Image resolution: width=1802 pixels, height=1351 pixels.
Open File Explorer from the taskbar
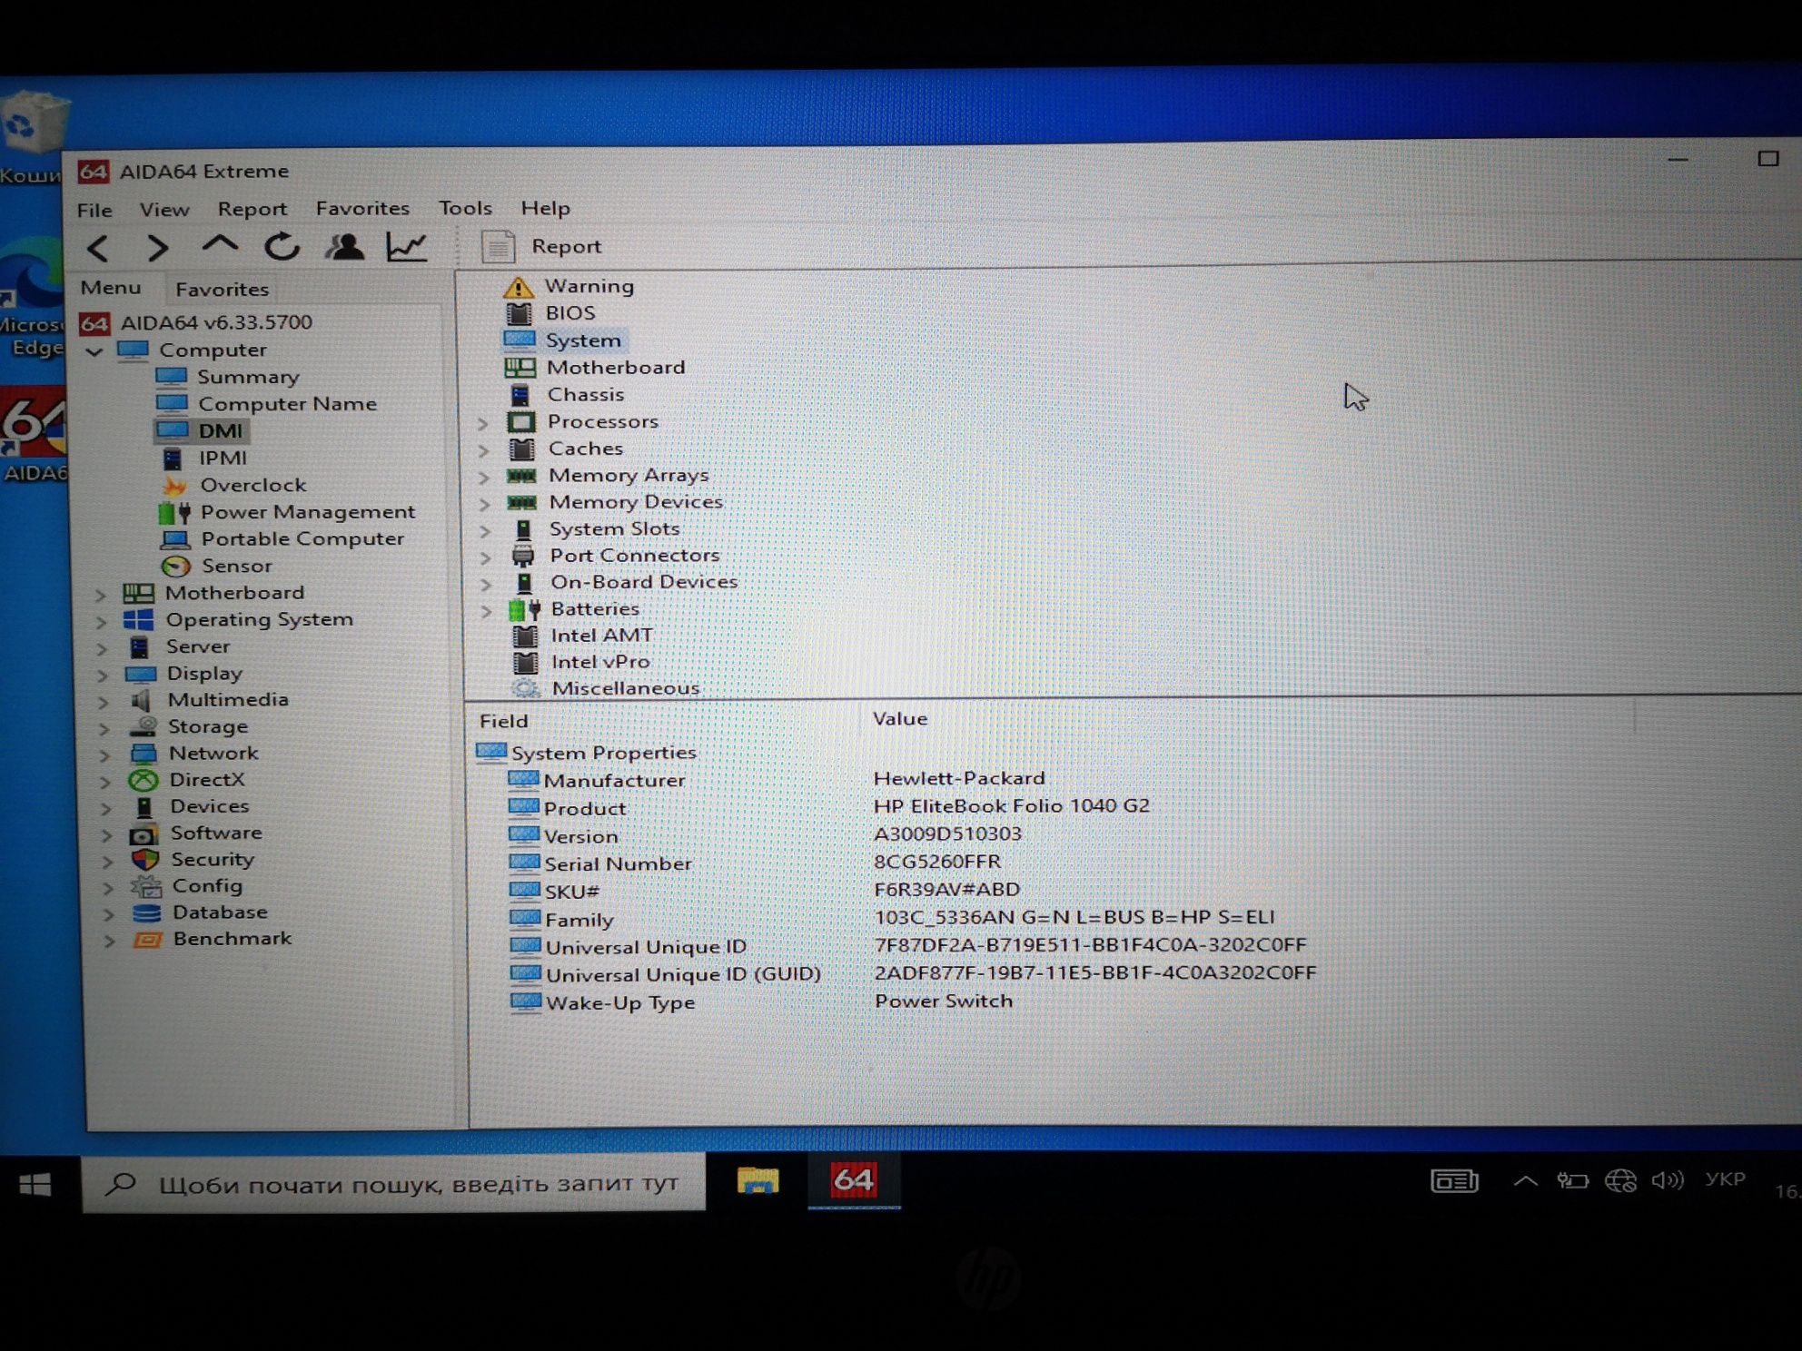(x=757, y=1180)
